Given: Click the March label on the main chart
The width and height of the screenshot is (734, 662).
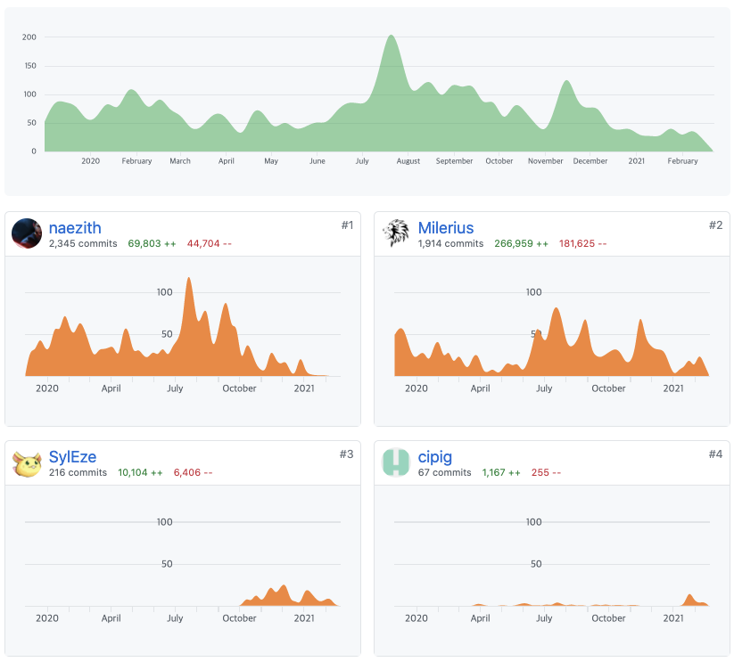Looking at the screenshot, I should point(180,161).
